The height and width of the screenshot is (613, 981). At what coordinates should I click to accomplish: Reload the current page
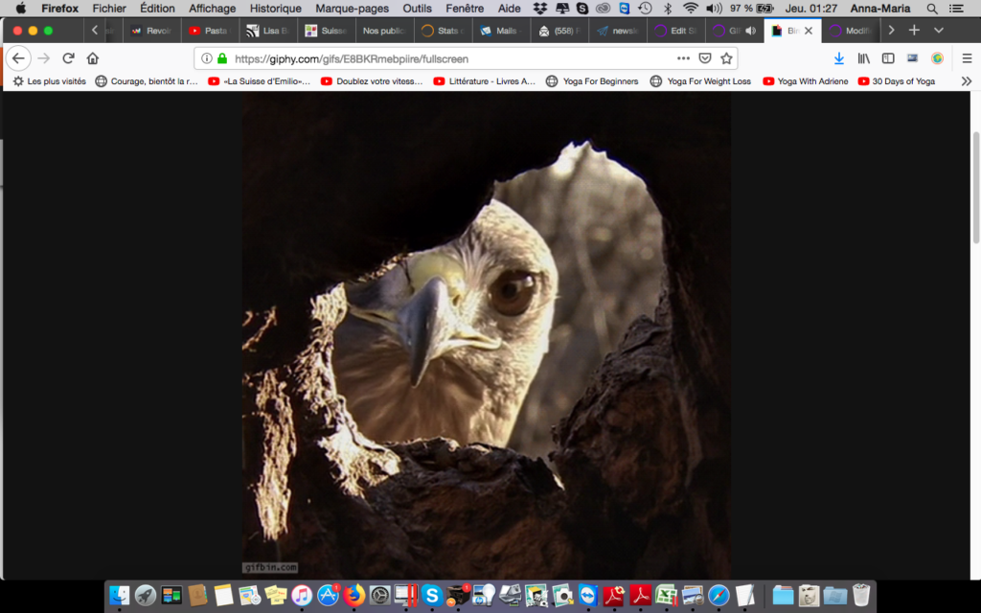(x=68, y=58)
